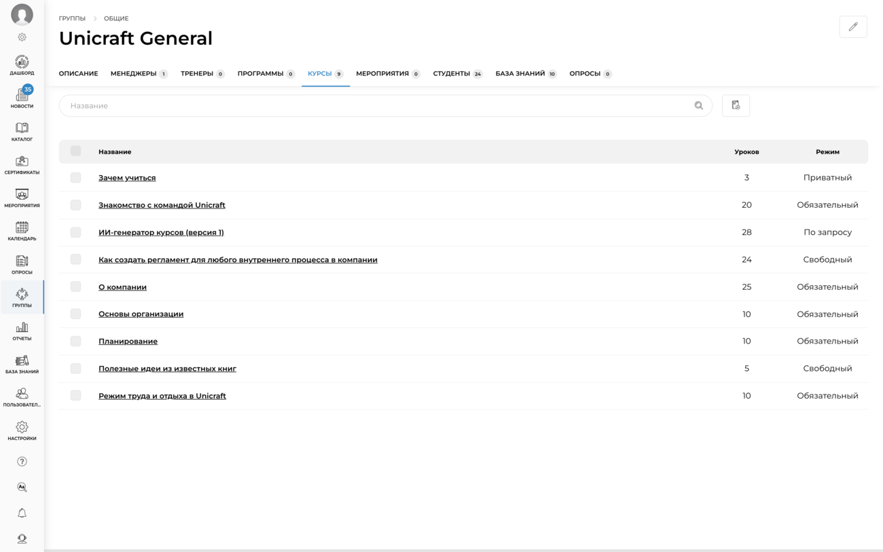
Task: Focus the Название search field
Action: (385, 106)
